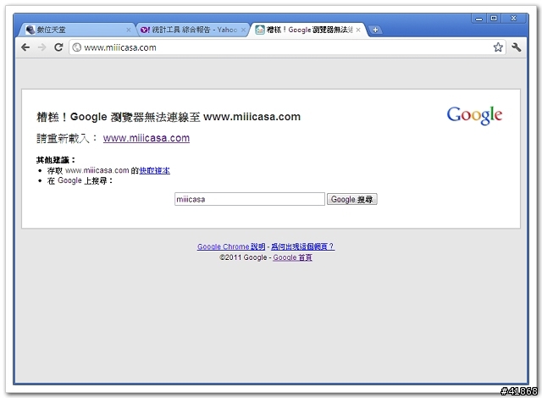Image resolution: width=542 pixels, height=398 pixels.
Task: Click the ©2011 Google copyright text
Action: tap(243, 257)
